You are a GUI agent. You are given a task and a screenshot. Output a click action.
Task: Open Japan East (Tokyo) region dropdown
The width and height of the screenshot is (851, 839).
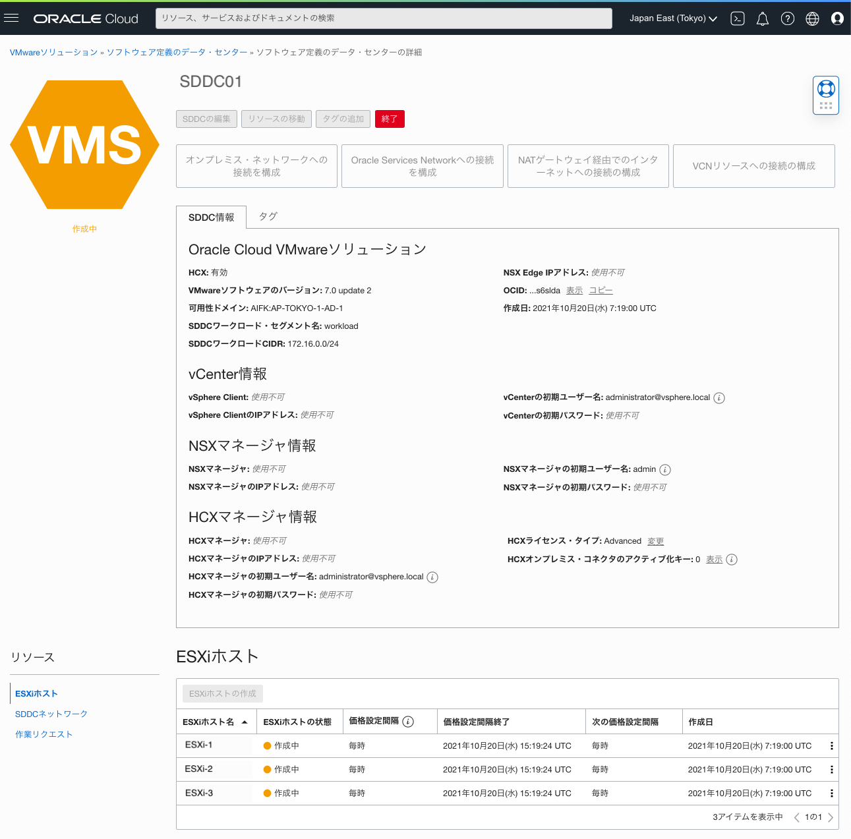(673, 18)
